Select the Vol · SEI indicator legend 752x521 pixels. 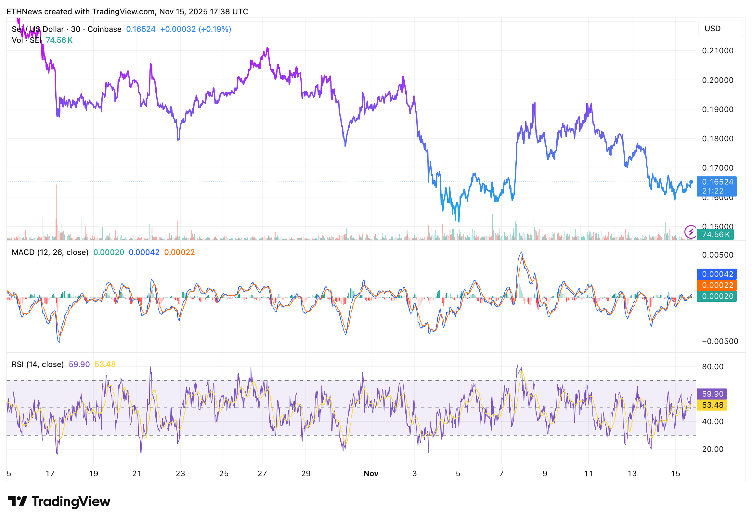(x=26, y=40)
